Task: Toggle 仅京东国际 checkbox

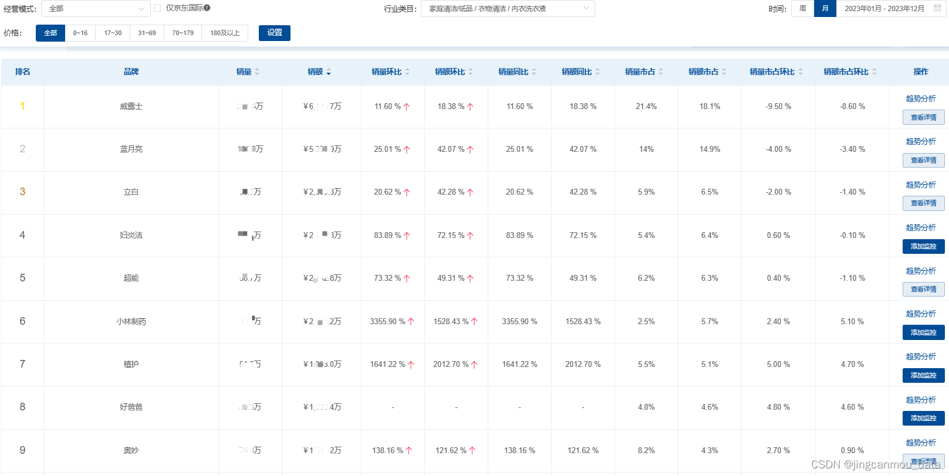Action: click(x=157, y=8)
